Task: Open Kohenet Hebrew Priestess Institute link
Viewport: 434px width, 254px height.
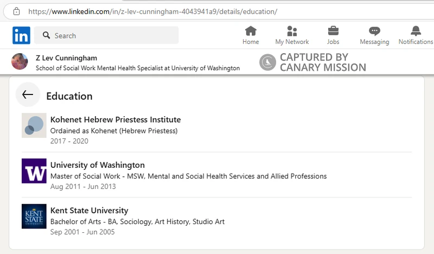Action: [116, 119]
